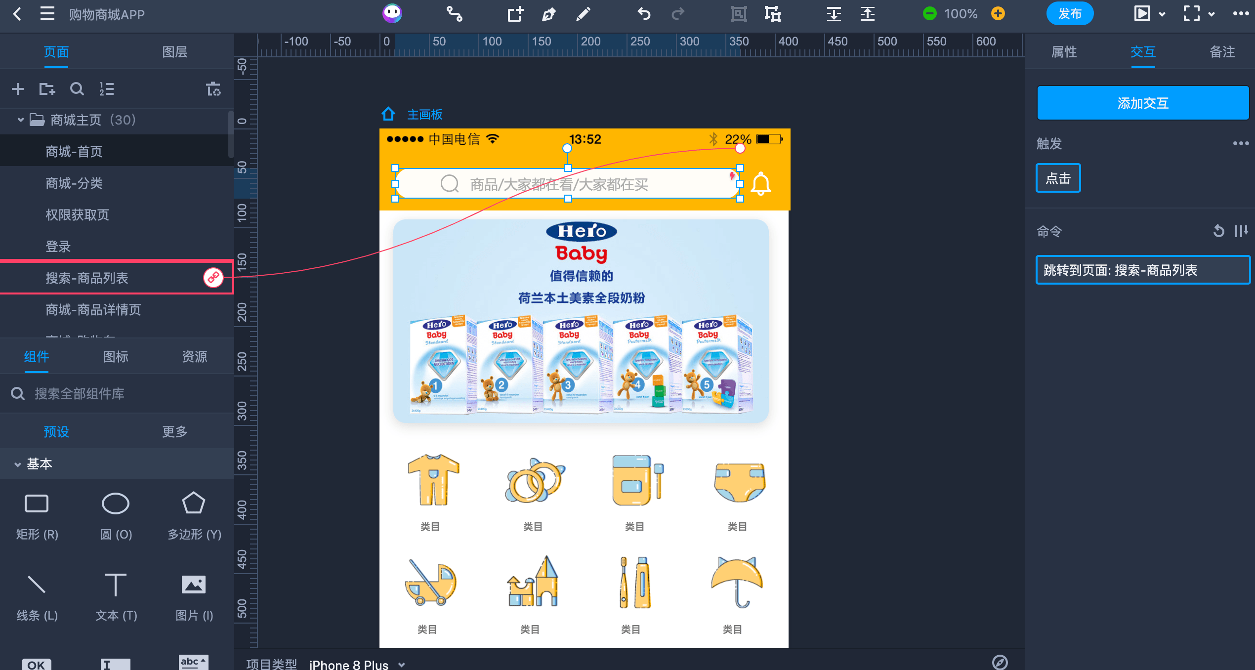Select the pencil drawing tool
Image resolution: width=1255 pixels, height=670 pixels.
coord(583,14)
